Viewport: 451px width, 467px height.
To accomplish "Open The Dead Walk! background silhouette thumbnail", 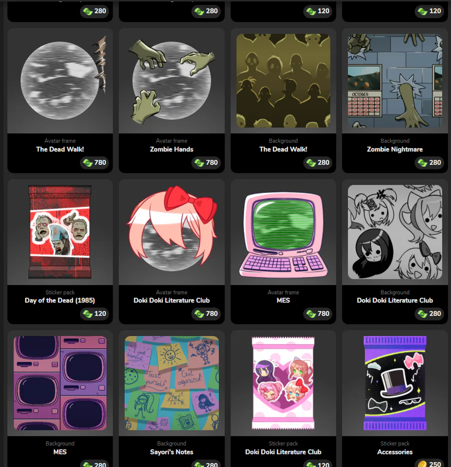I will click(x=283, y=80).
